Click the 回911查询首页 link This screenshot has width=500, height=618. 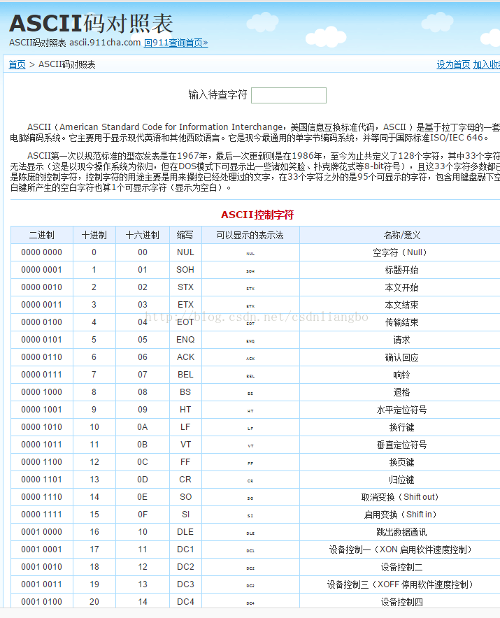click(x=176, y=43)
